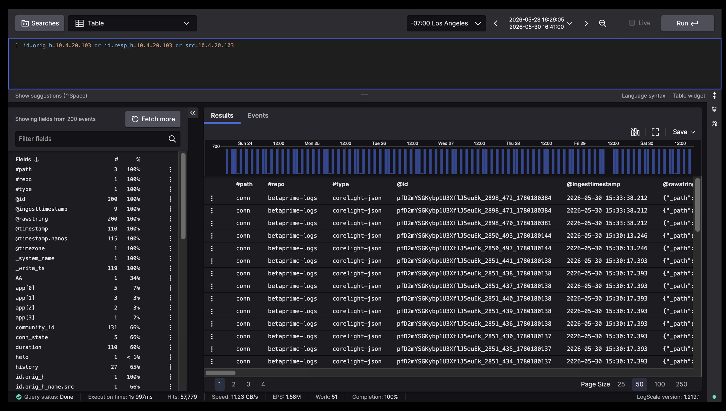Open the Table widget help link

(x=689, y=96)
